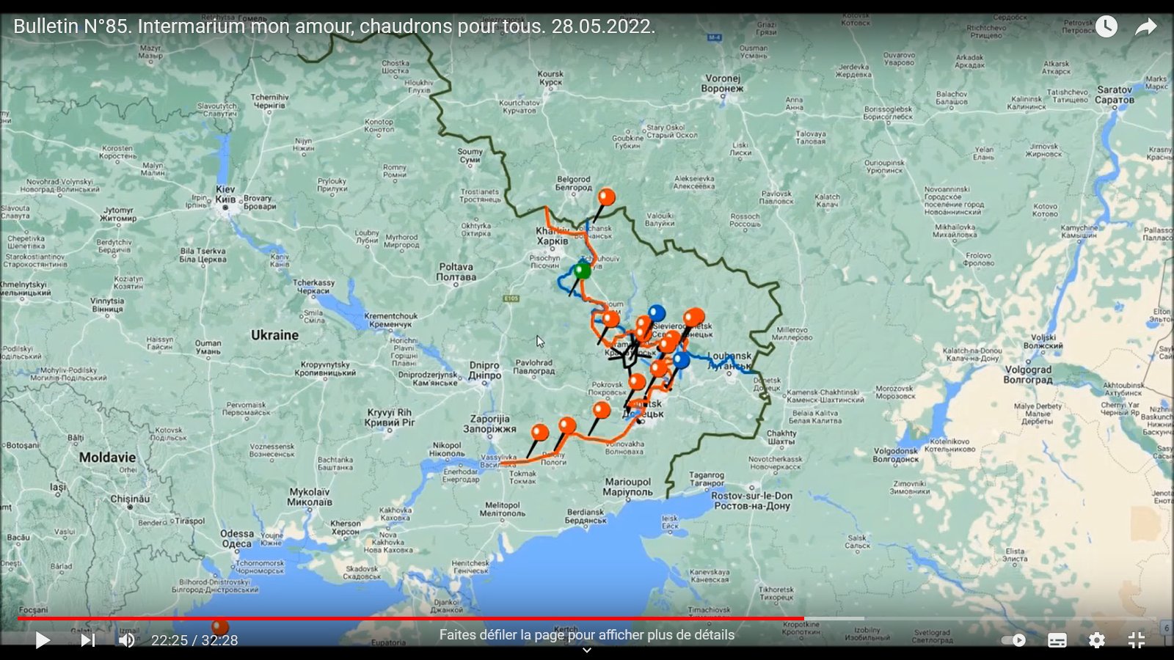Toggle subtitles/closed captions
Image resolution: width=1174 pixels, height=660 pixels.
coord(1057,640)
